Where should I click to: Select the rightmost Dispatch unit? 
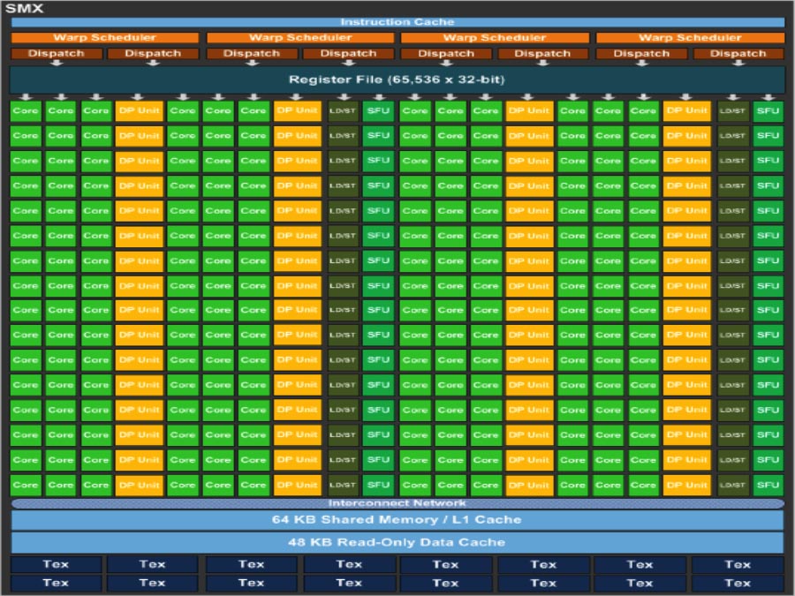(x=738, y=54)
